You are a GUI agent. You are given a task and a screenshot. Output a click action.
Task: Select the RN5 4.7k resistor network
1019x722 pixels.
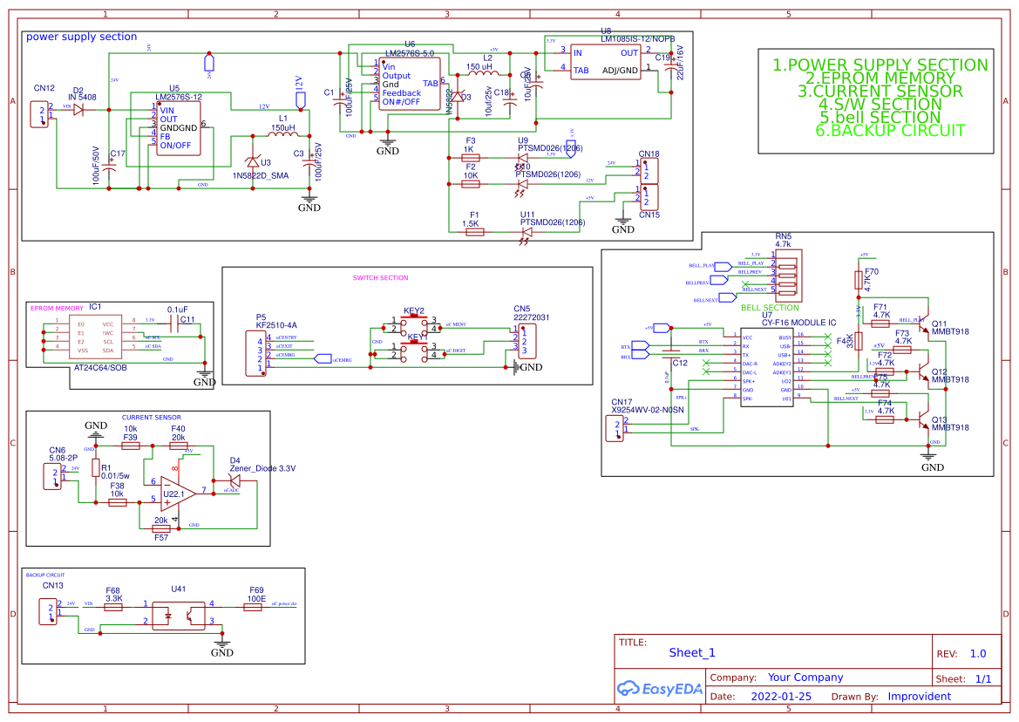pos(787,274)
